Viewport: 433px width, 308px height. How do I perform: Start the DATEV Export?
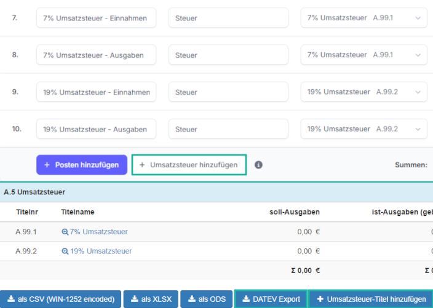click(271, 299)
